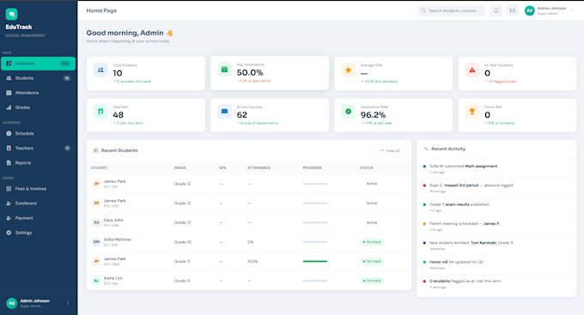This screenshot has height=315, width=584.
Task: Open Grades in the sidebar
Action: point(38,107)
